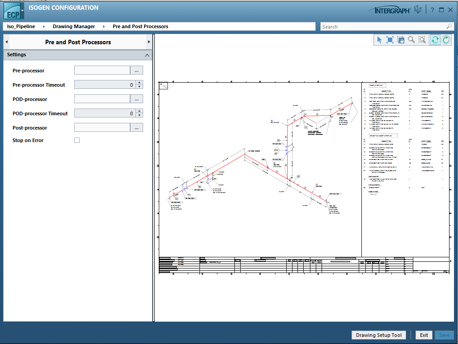The image size is (458, 344).
Task: Click the Pre and Post Processors panel title
Action: coord(78,42)
